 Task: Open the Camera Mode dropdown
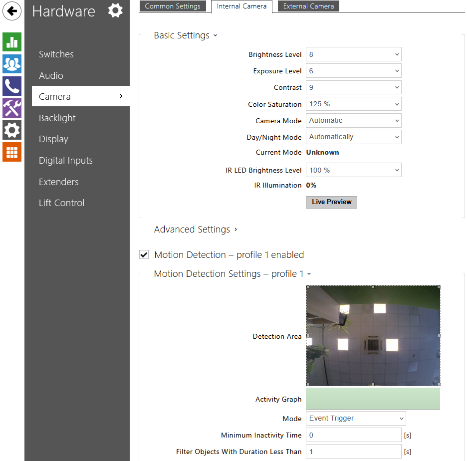pyautogui.click(x=353, y=121)
